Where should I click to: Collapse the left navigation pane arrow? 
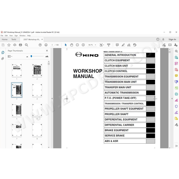coord(52,98)
